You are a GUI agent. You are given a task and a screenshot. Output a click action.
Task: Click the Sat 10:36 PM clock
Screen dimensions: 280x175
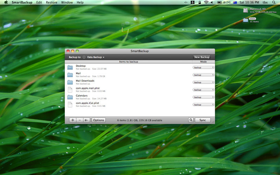click(x=249, y=2)
